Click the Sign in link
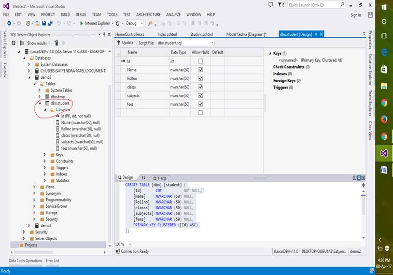 point(356,15)
